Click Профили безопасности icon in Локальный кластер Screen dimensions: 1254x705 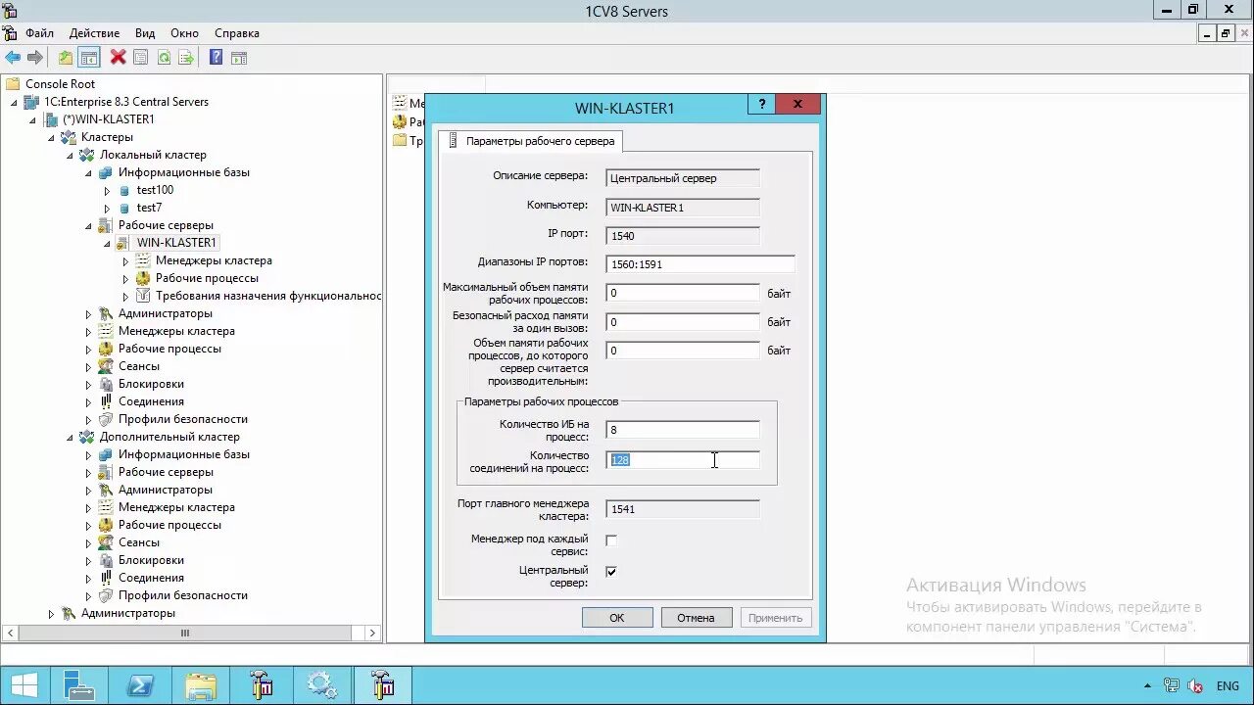point(106,419)
